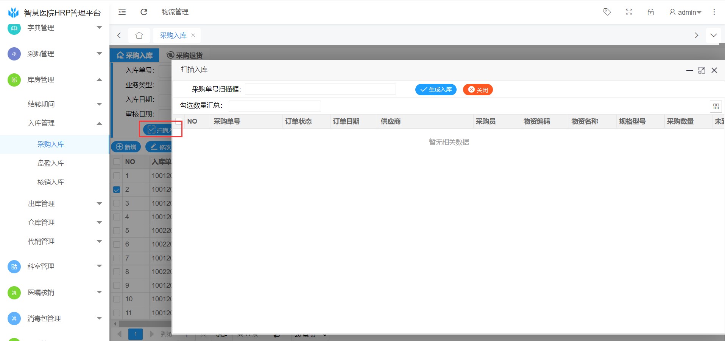Focus the 采购单号扫描框 input field
Screen dimensions: 725x341
tap(320, 89)
